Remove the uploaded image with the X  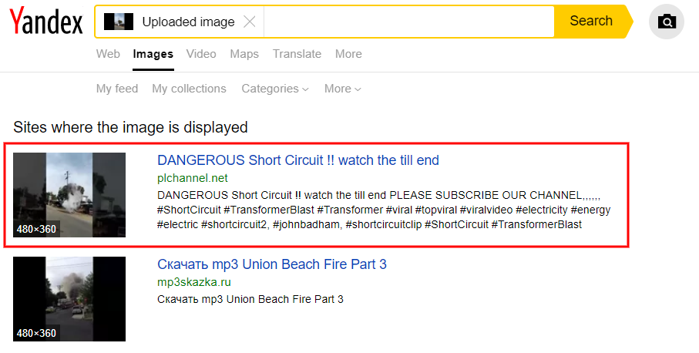250,22
